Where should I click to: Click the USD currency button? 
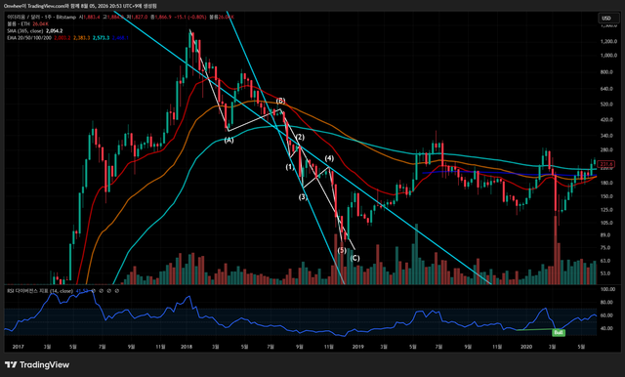[x=609, y=18]
